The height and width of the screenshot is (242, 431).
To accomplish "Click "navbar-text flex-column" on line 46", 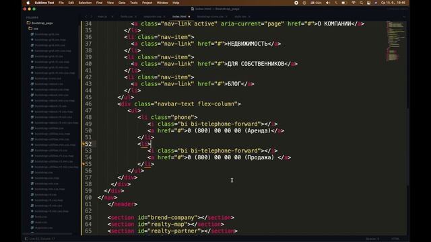I will [x=195, y=104].
